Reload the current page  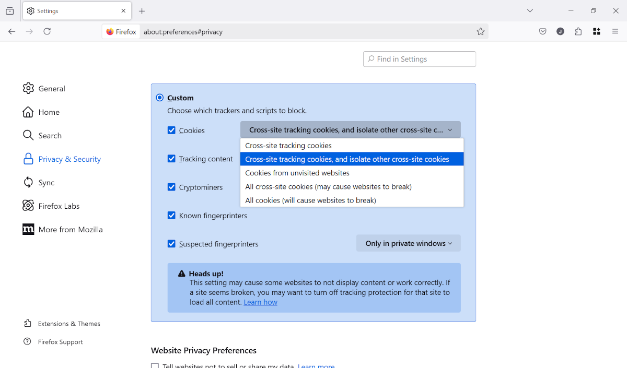pos(47,31)
